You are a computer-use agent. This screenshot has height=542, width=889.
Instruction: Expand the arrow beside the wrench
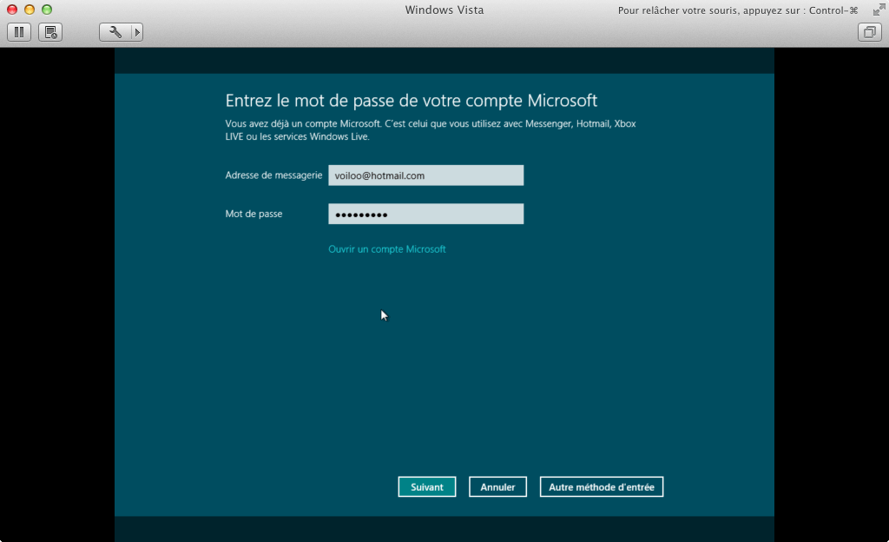(x=136, y=32)
